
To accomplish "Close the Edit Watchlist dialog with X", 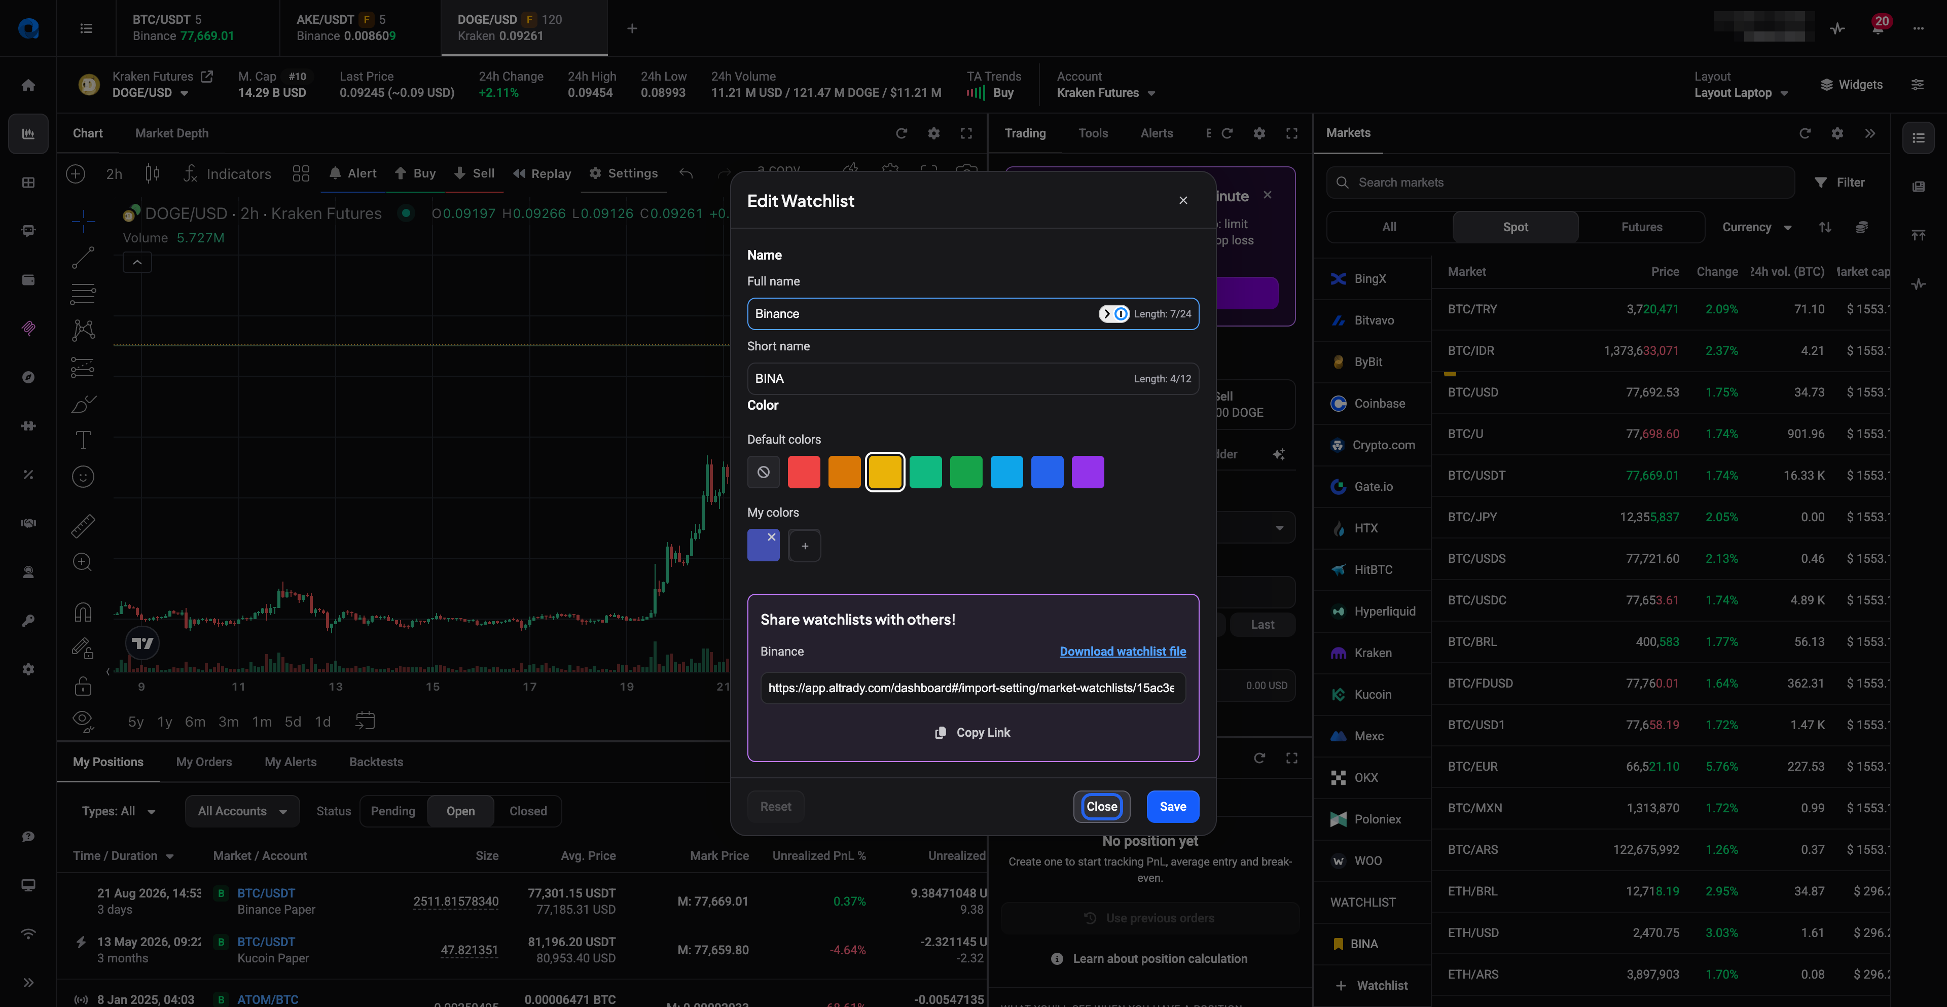I will (x=1183, y=200).
